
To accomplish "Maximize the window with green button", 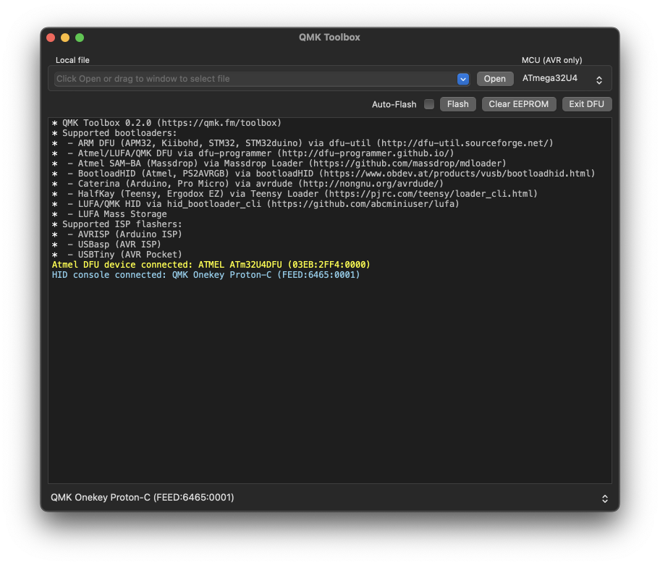I will [80, 38].
